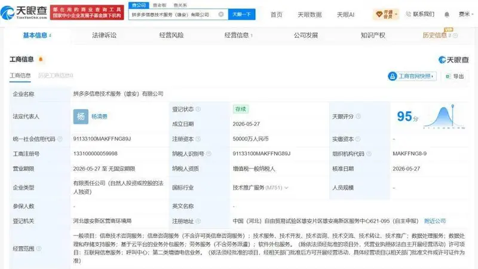Image resolution: width=478 pixels, height=269 pixels.
Task: Click the 天眼评分 distribution chart
Action: click(443, 117)
